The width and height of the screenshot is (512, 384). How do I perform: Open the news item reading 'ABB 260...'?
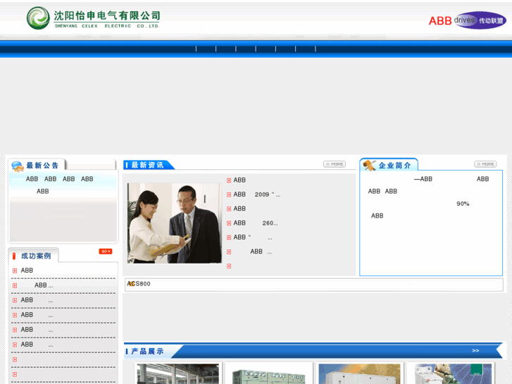coord(256,223)
